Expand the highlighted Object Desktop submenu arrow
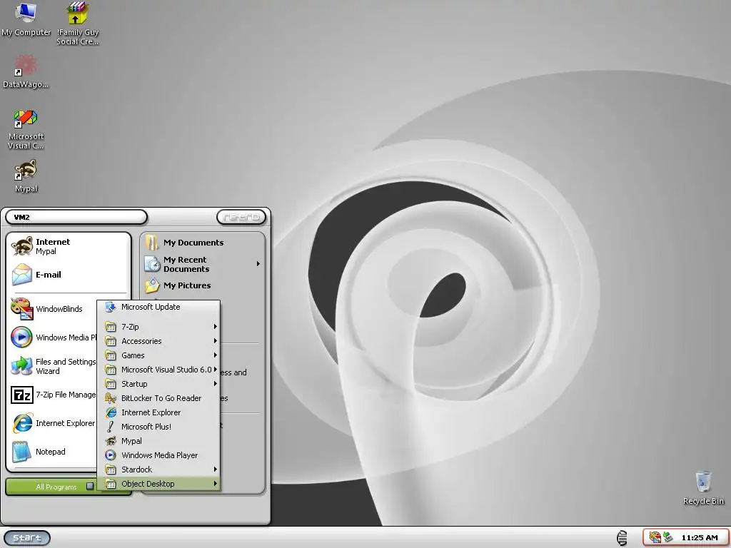 (x=216, y=484)
